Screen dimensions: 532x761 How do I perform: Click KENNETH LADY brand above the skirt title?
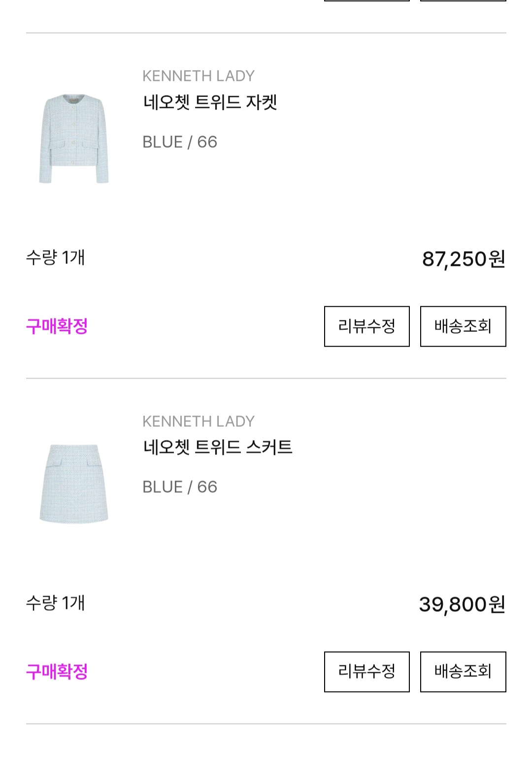198,421
